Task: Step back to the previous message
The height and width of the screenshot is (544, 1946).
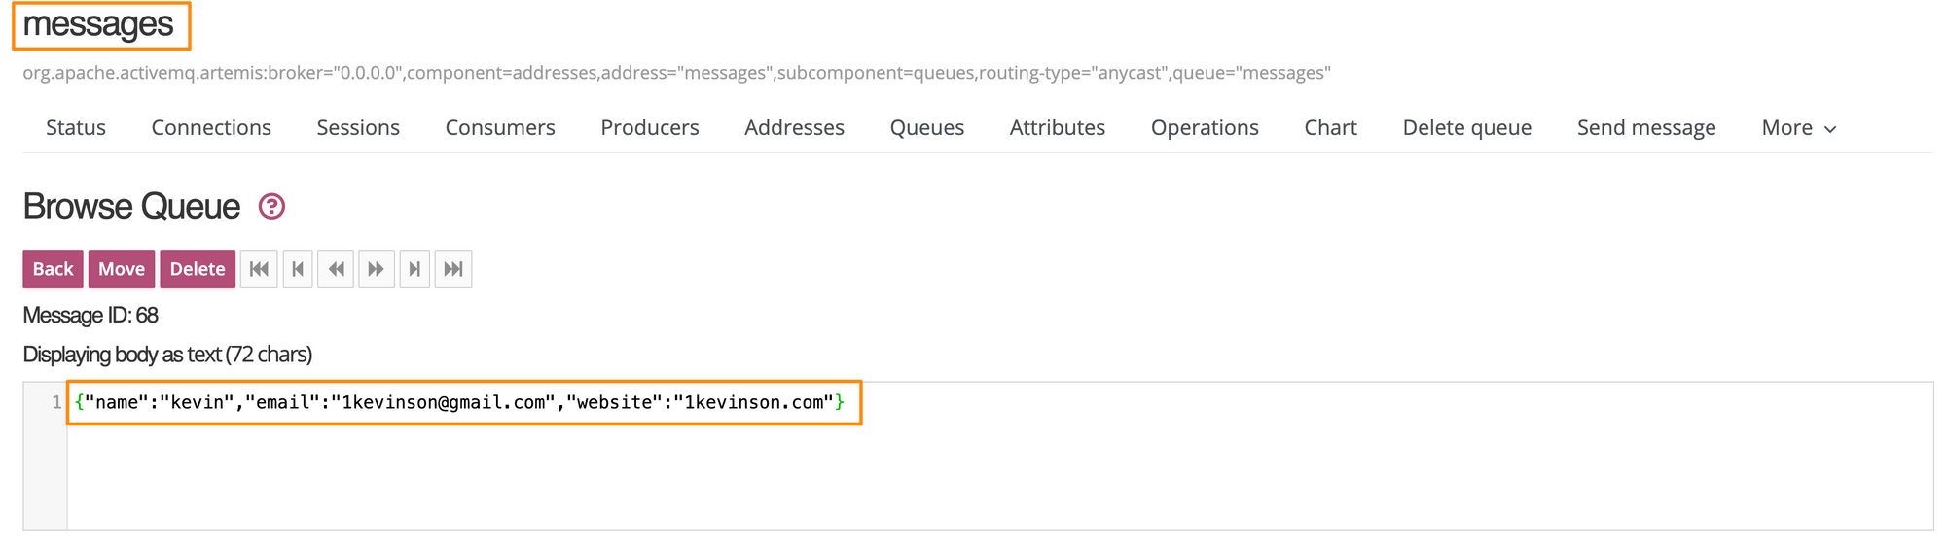Action: coord(298,269)
